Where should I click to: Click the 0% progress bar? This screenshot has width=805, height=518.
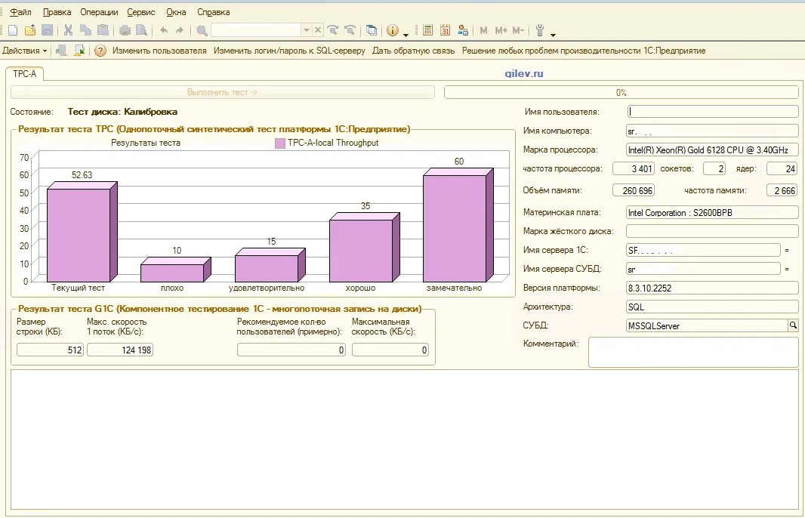coord(621,92)
